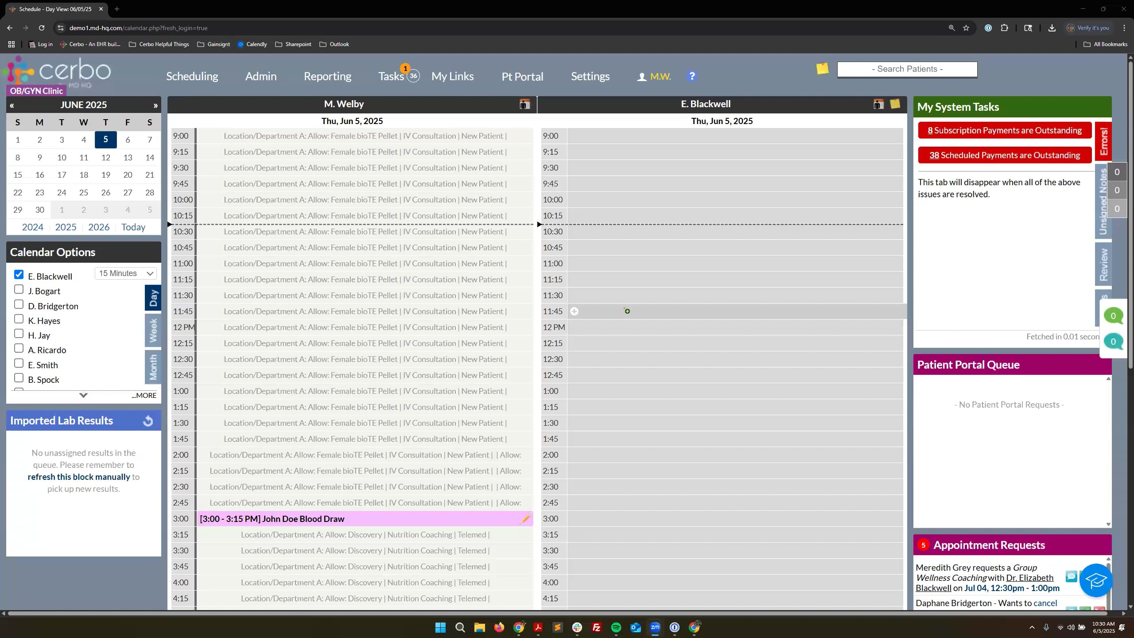Check the J. Bogart calendar checkbox
The width and height of the screenshot is (1134, 638).
pos(19,290)
